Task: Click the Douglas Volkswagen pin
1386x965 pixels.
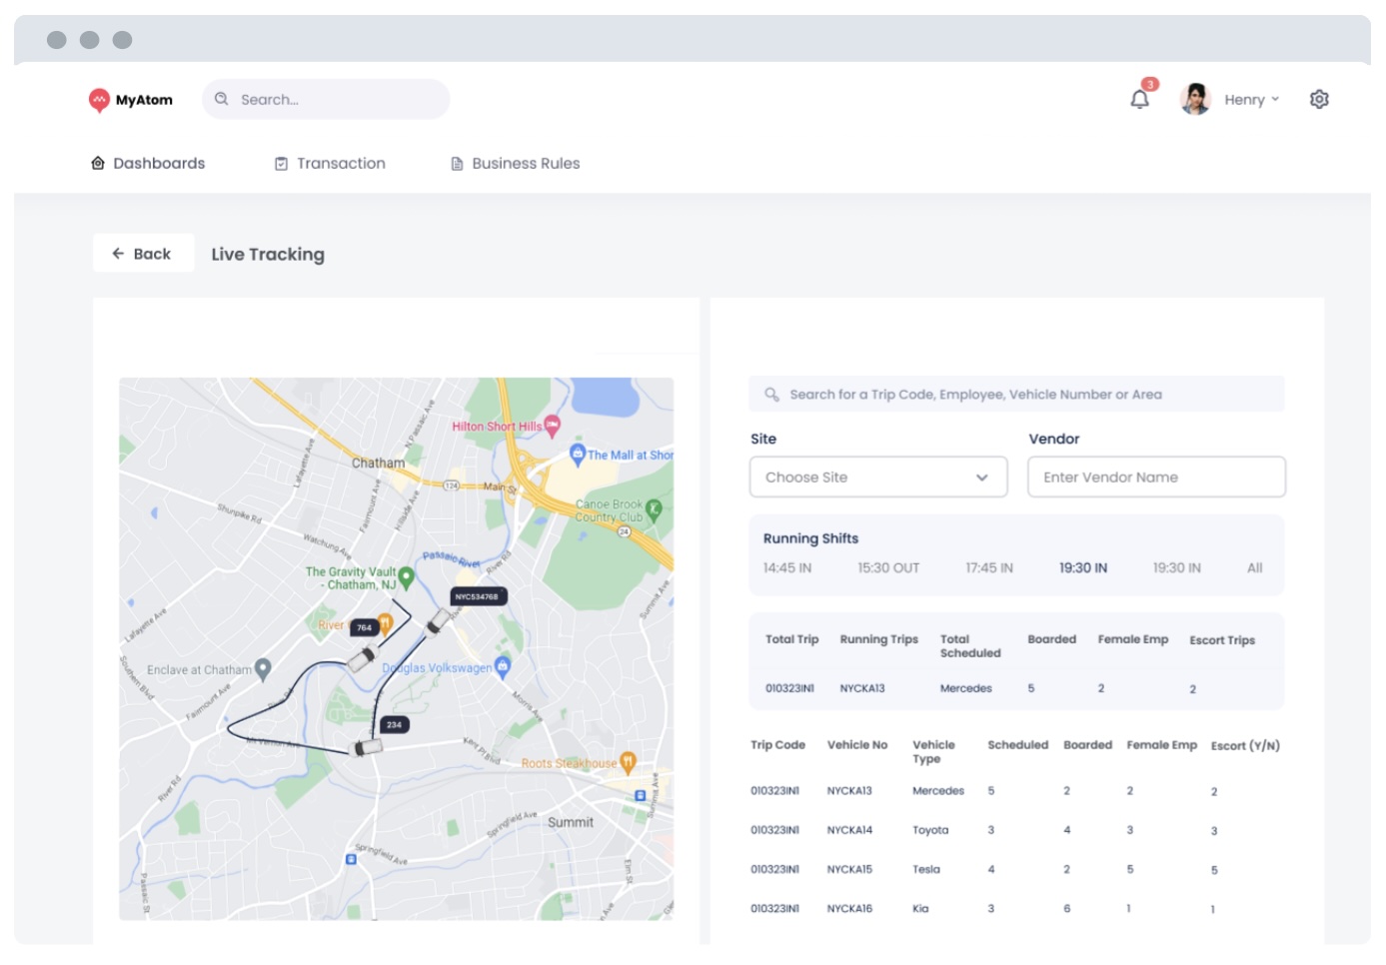Action: [x=503, y=666]
